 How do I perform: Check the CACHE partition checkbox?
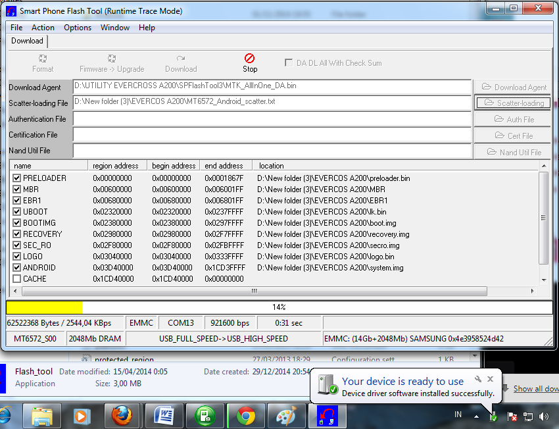[x=16, y=279]
